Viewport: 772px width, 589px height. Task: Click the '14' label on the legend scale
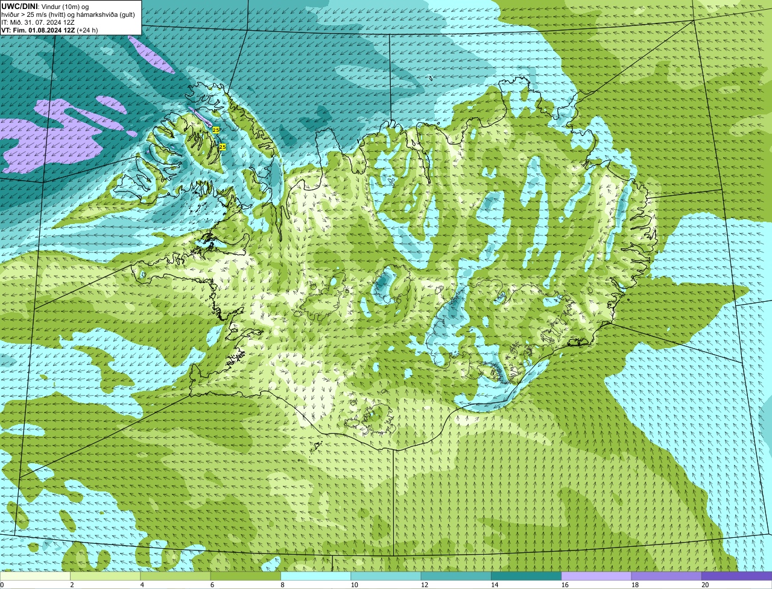(x=495, y=585)
